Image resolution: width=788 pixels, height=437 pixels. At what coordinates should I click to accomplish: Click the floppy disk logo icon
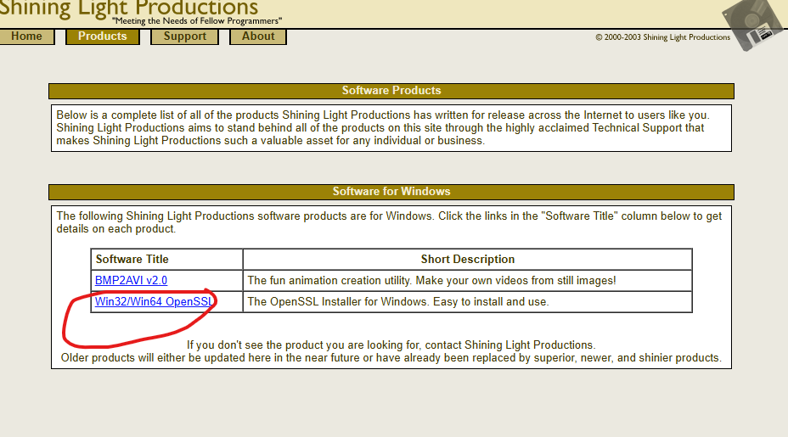point(752,24)
